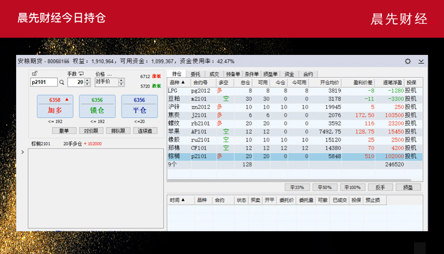The image size is (444, 254).
Task: Open the settings gear in the title bar
Action: click(x=408, y=62)
